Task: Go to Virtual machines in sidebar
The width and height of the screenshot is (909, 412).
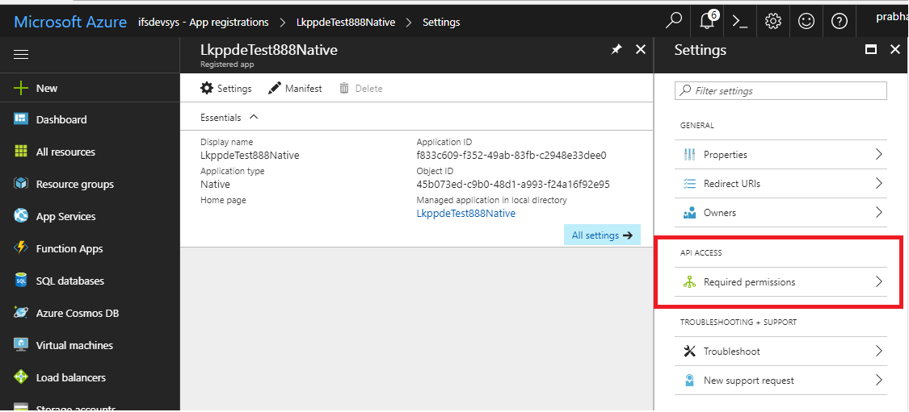Action: point(74,345)
